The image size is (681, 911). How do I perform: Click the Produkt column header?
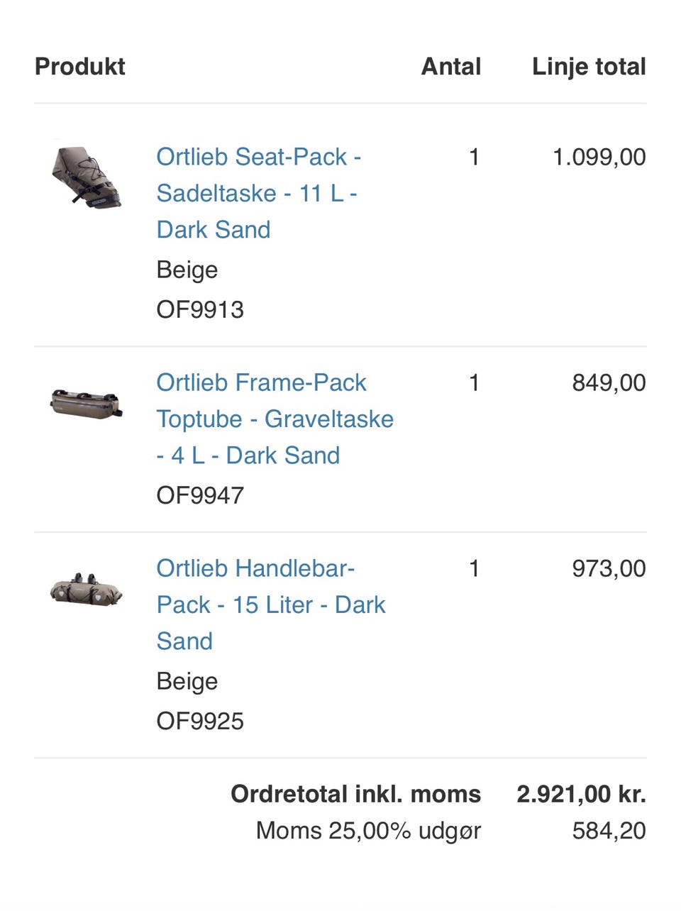pos(80,67)
